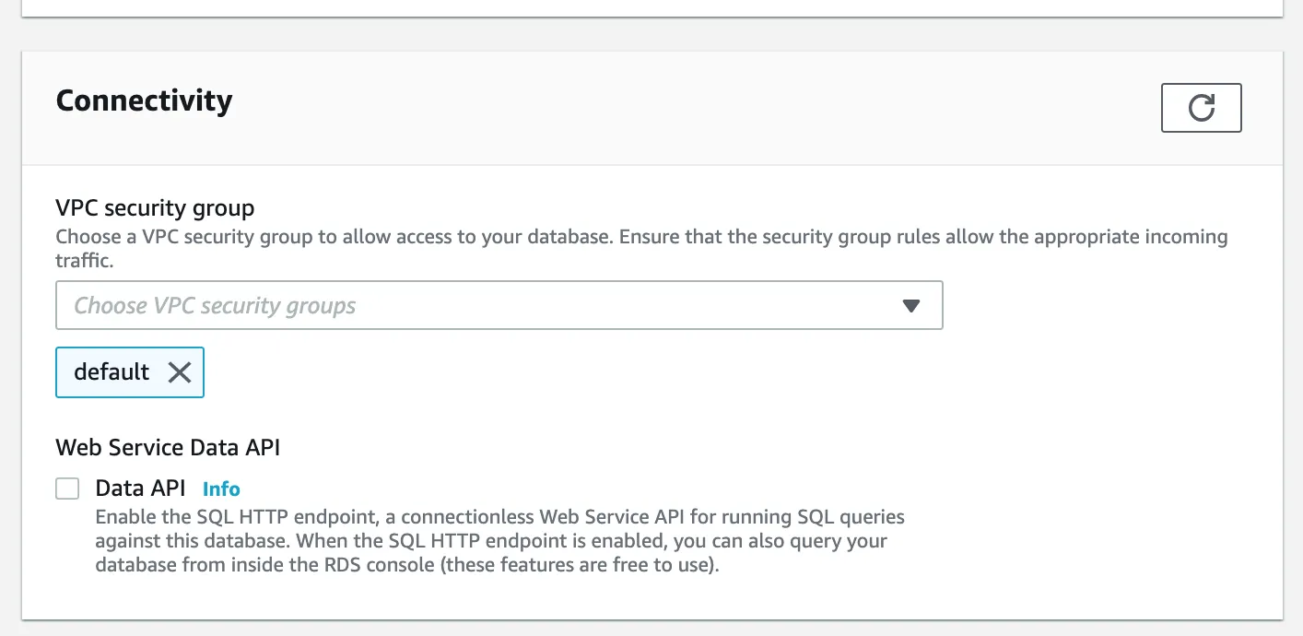Enable the Data API checkbox

pos(67,489)
